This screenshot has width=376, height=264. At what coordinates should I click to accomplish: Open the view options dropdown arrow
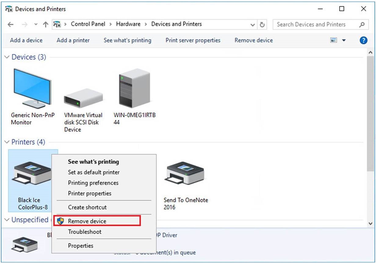click(344, 40)
